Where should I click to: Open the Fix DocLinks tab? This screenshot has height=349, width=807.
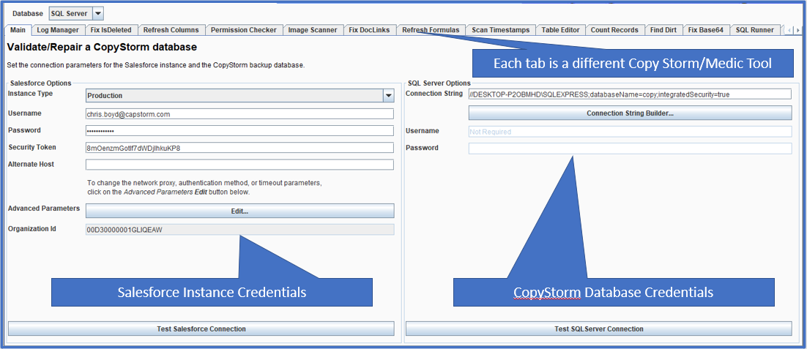369,30
